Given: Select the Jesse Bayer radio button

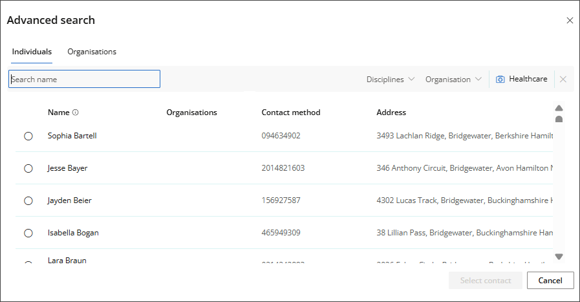Looking at the screenshot, I should point(28,169).
